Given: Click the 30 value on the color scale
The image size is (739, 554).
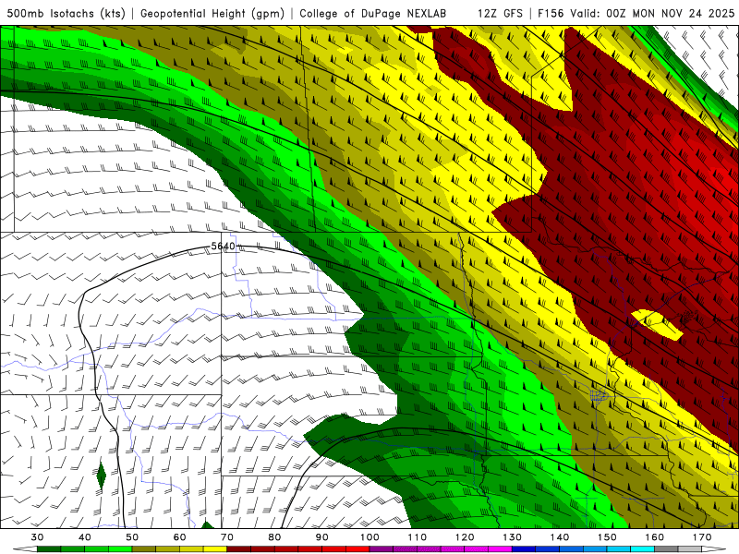Looking at the screenshot, I should click(x=37, y=537).
